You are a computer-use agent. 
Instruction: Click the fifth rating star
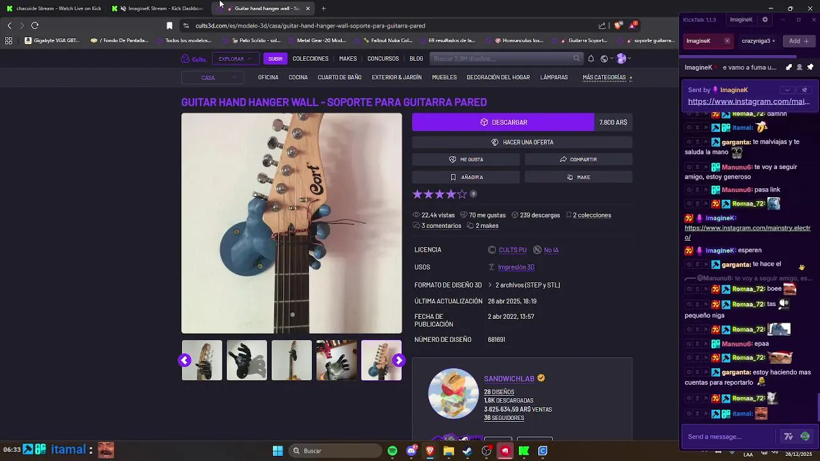(463, 194)
